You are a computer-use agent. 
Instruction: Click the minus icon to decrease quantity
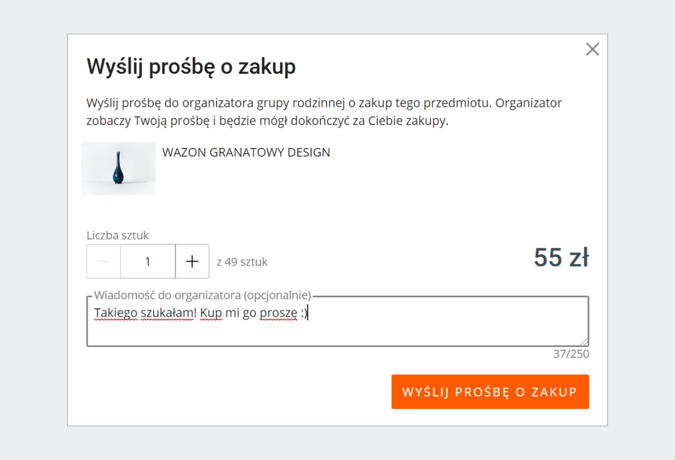coord(103,261)
